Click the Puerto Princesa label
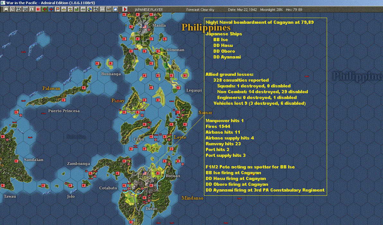 (64, 111)
